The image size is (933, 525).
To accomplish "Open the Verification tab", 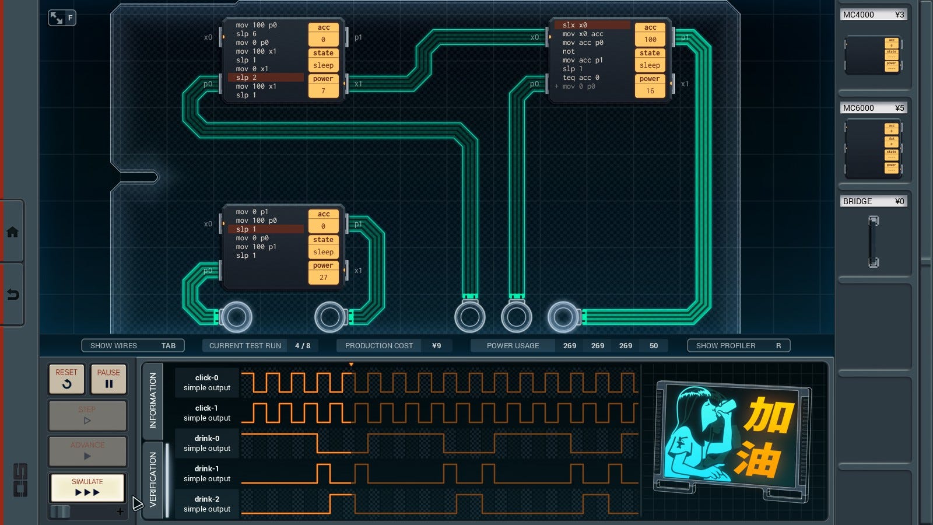I will click(x=153, y=480).
